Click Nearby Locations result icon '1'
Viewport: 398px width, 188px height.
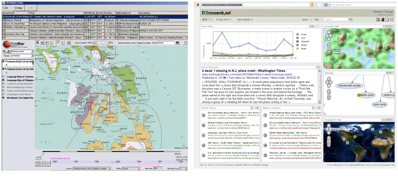click(265, 115)
